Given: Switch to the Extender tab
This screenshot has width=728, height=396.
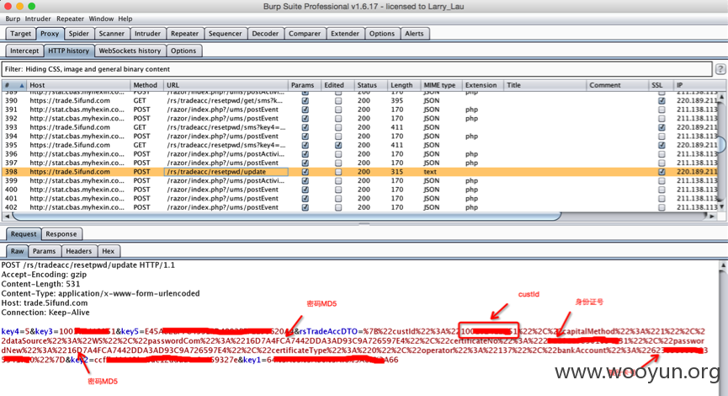Looking at the screenshot, I should tap(345, 34).
